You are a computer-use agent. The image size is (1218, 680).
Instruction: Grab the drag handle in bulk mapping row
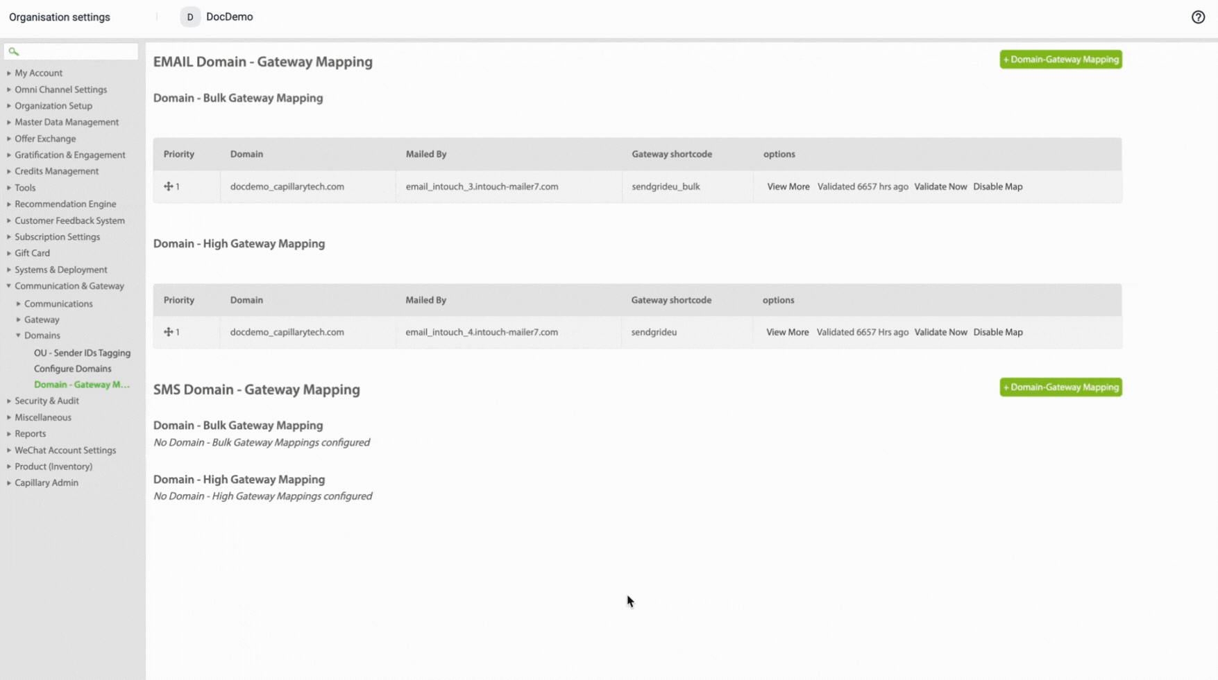point(168,186)
